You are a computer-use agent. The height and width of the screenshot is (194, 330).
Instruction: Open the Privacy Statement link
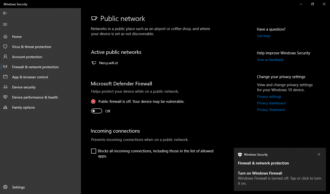(x=271, y=110)
